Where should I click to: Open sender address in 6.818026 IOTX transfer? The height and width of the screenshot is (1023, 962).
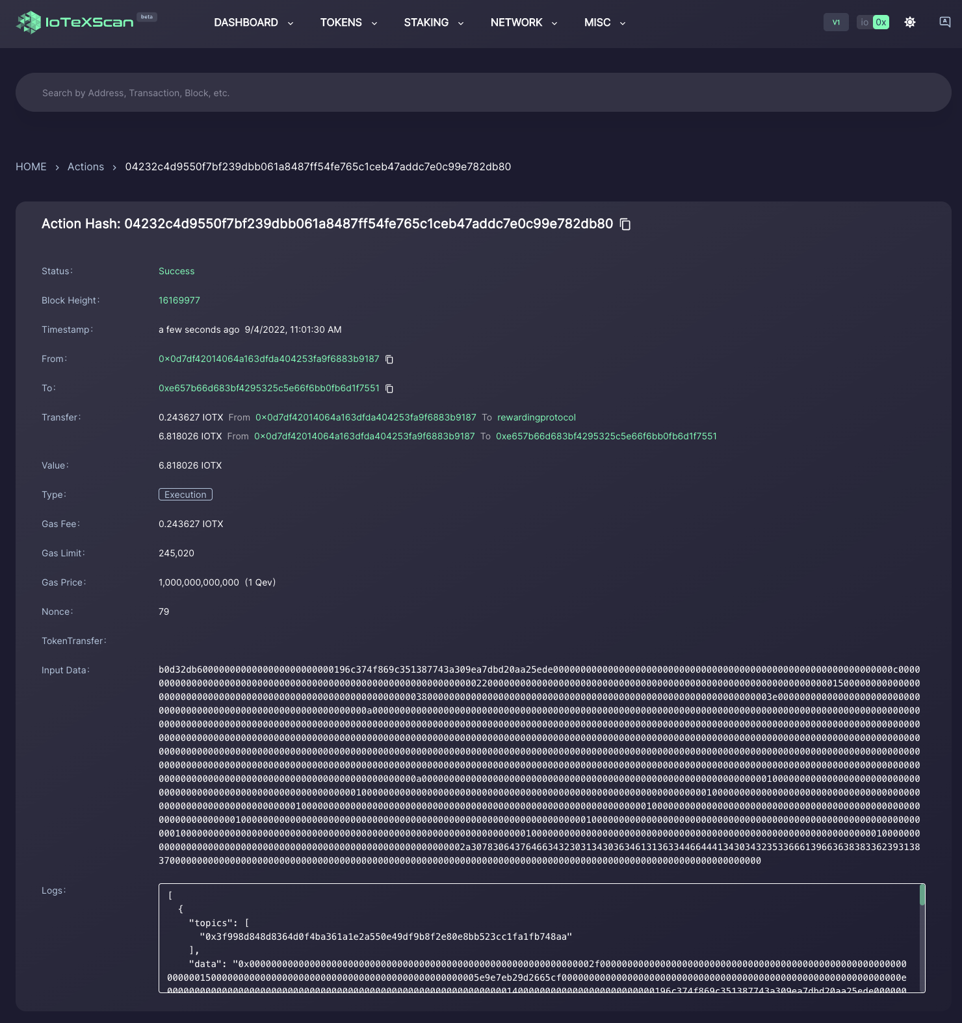pos(365,436)
